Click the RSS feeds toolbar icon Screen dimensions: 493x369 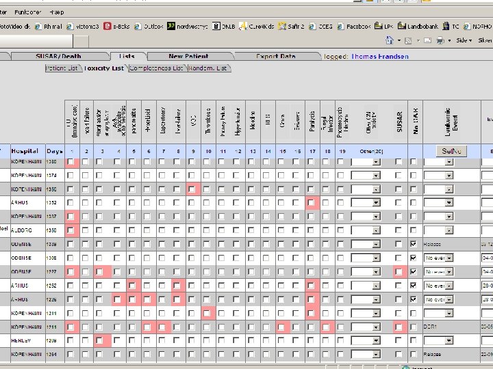(x=408, y=40)
